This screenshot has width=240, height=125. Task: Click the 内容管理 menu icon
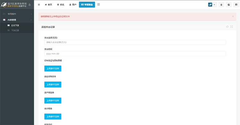(x=4, y=20)
